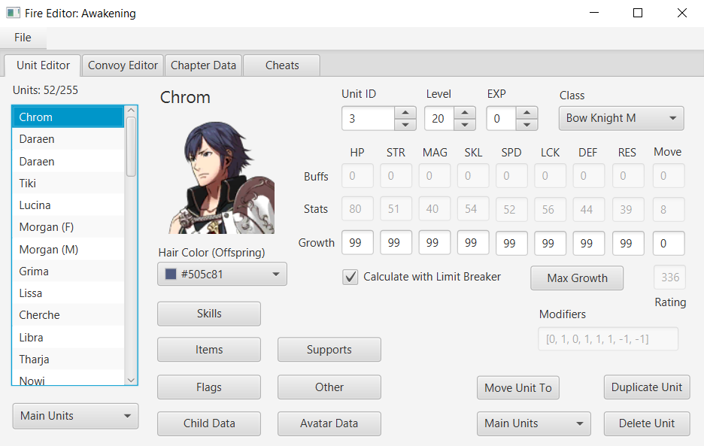Click the Rating value 336

pos(669,277)
